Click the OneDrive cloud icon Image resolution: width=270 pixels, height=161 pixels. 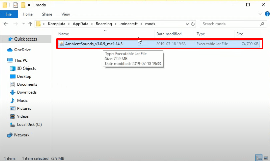(x=10, y=50)
